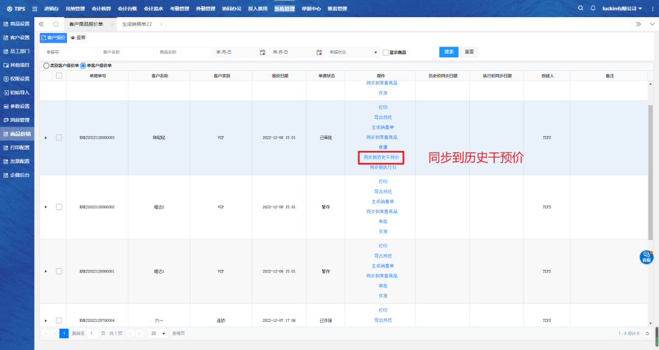Open the 会计核算 top menu
The image size is (659, 350).
(101, 9)
